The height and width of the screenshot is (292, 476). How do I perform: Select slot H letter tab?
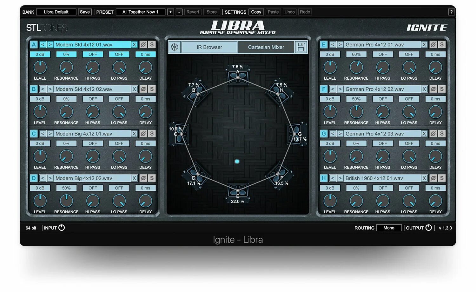(324, 178)
